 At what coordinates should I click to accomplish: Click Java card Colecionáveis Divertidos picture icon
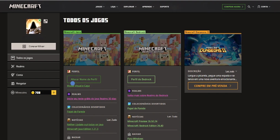69,107
